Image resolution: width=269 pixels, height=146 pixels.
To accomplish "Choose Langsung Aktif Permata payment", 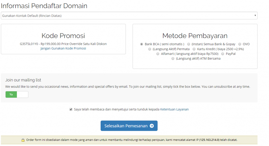I will (x=150, y=49).
